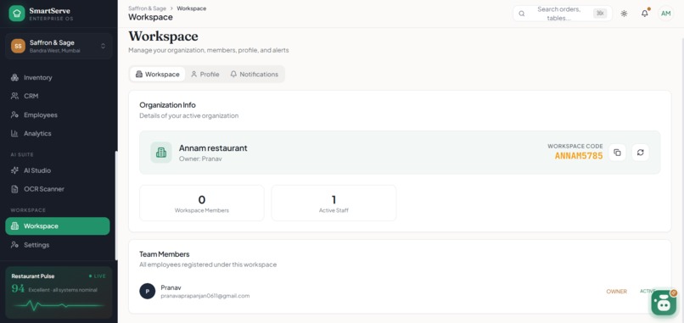The image size is (684, 323).
Task: Click the Team Members heading
Action: pyautogui.click(x=165, y=254)
